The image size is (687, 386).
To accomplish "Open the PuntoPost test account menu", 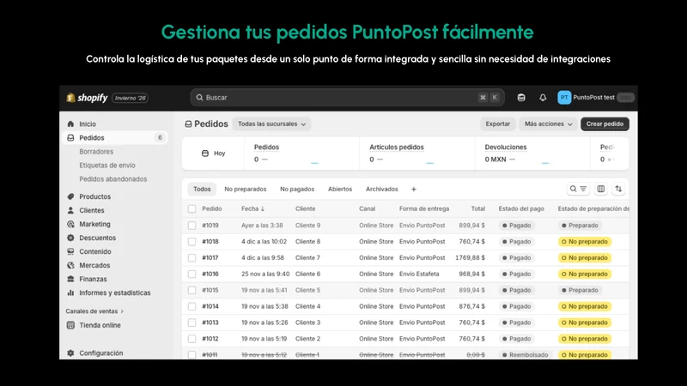I will [x=596, y=98].
